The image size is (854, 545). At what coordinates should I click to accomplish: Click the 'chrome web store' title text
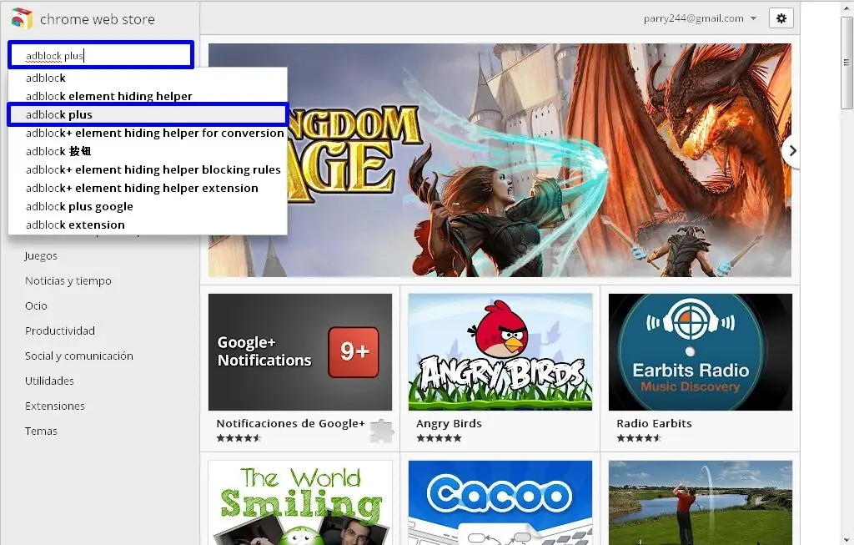tap(98, 20)
